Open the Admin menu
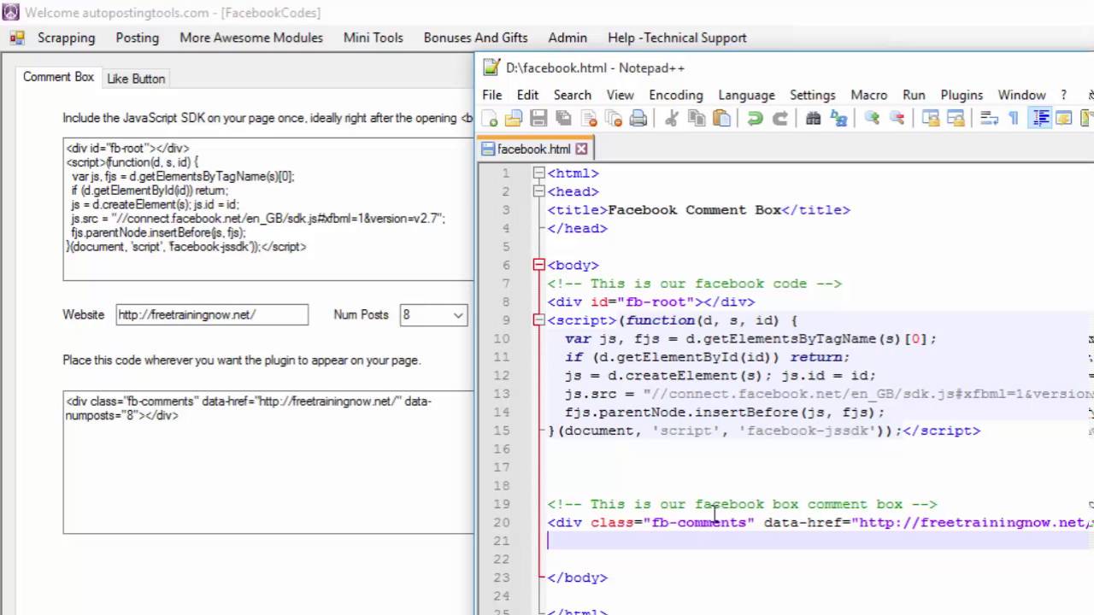 click(x=568, y=38)
